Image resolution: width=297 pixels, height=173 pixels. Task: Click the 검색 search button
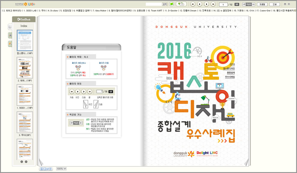pyautogui.click(x=165, y=4)
